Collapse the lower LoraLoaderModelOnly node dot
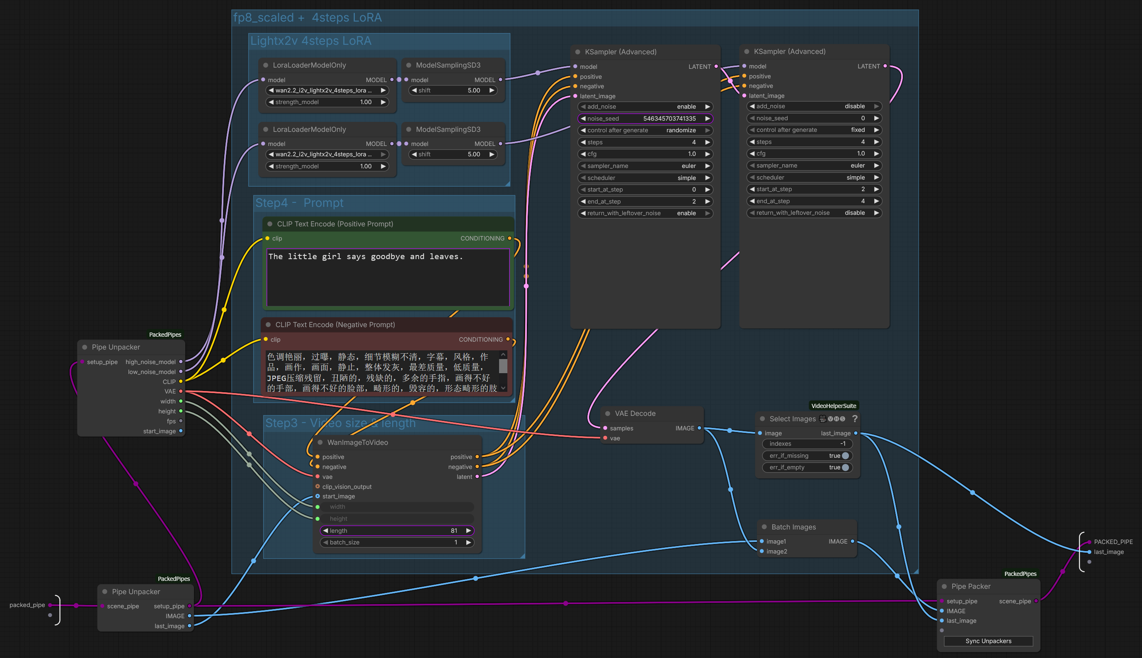This screenshot has width=1142, height=658. coord(266,129)
